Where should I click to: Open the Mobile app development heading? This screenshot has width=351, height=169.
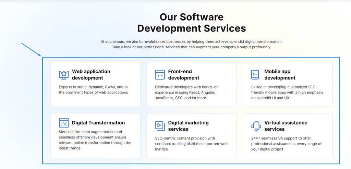pyautogui.click(x=280, y=75)
